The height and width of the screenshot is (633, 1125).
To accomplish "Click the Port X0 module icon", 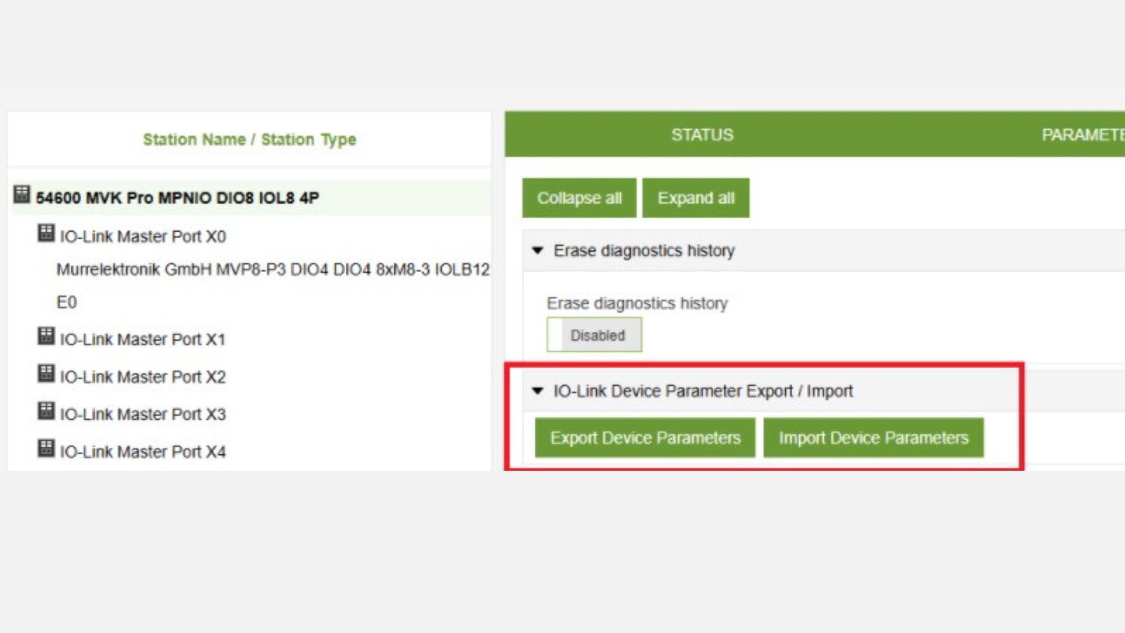I will 46,233.
